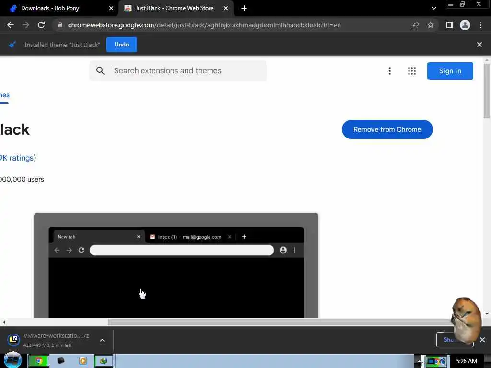
Task: Share this page from address bar
Action: (x=415, y=25)
